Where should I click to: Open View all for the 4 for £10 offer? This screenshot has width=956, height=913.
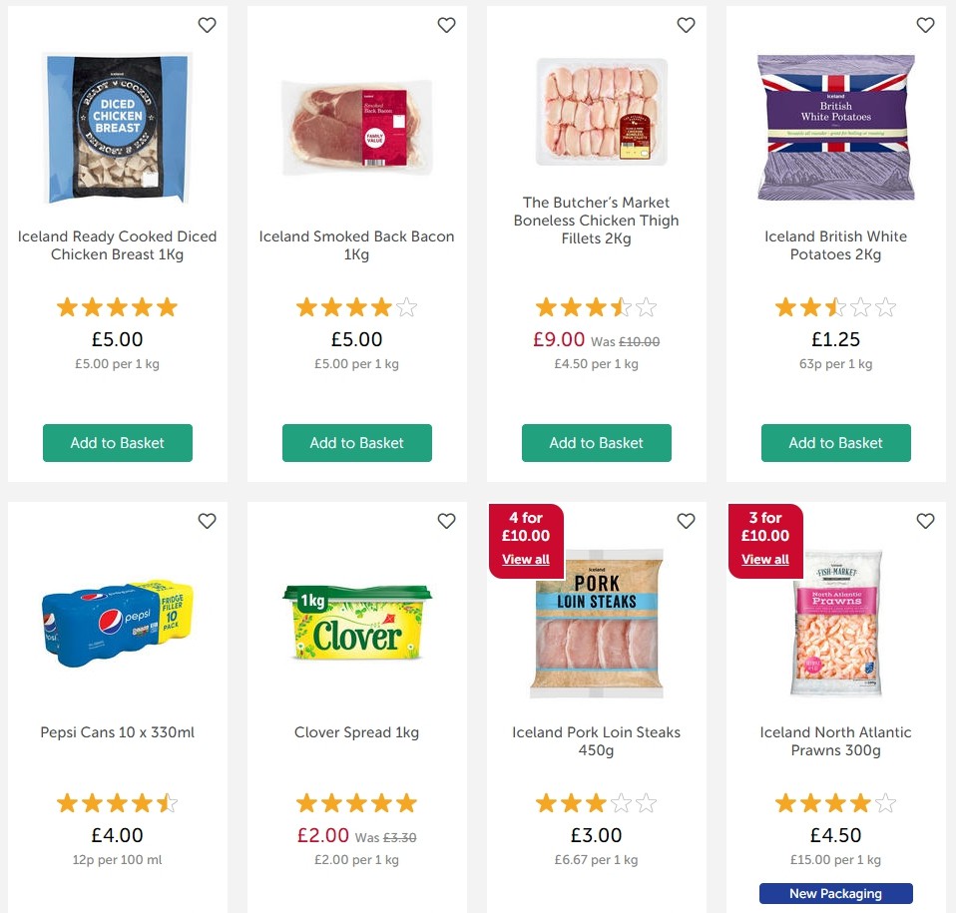pos(526,560)
